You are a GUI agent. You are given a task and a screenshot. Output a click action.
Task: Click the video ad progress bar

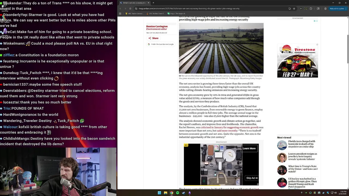pos(221,185)
